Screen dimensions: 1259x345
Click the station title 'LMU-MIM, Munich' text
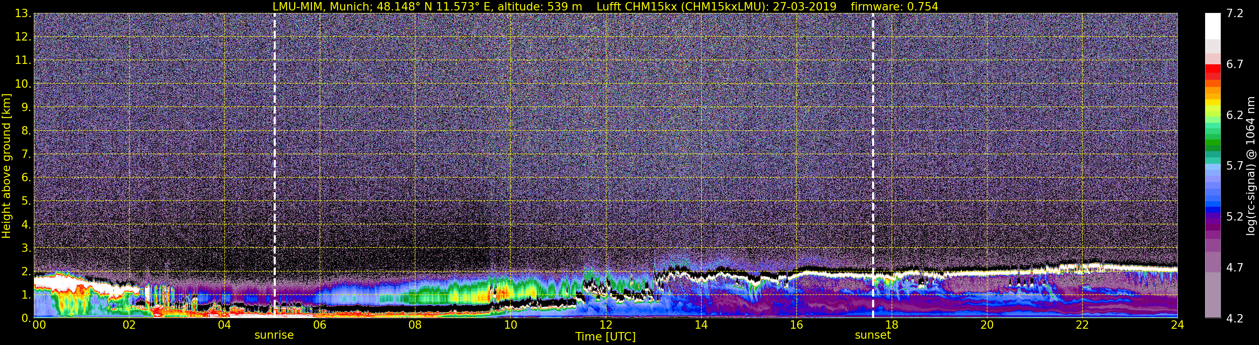tap(322, 7)
